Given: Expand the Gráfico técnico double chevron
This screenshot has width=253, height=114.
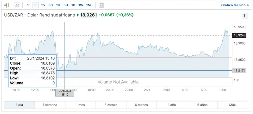Looking at the screenshot, I should (248, 5).
